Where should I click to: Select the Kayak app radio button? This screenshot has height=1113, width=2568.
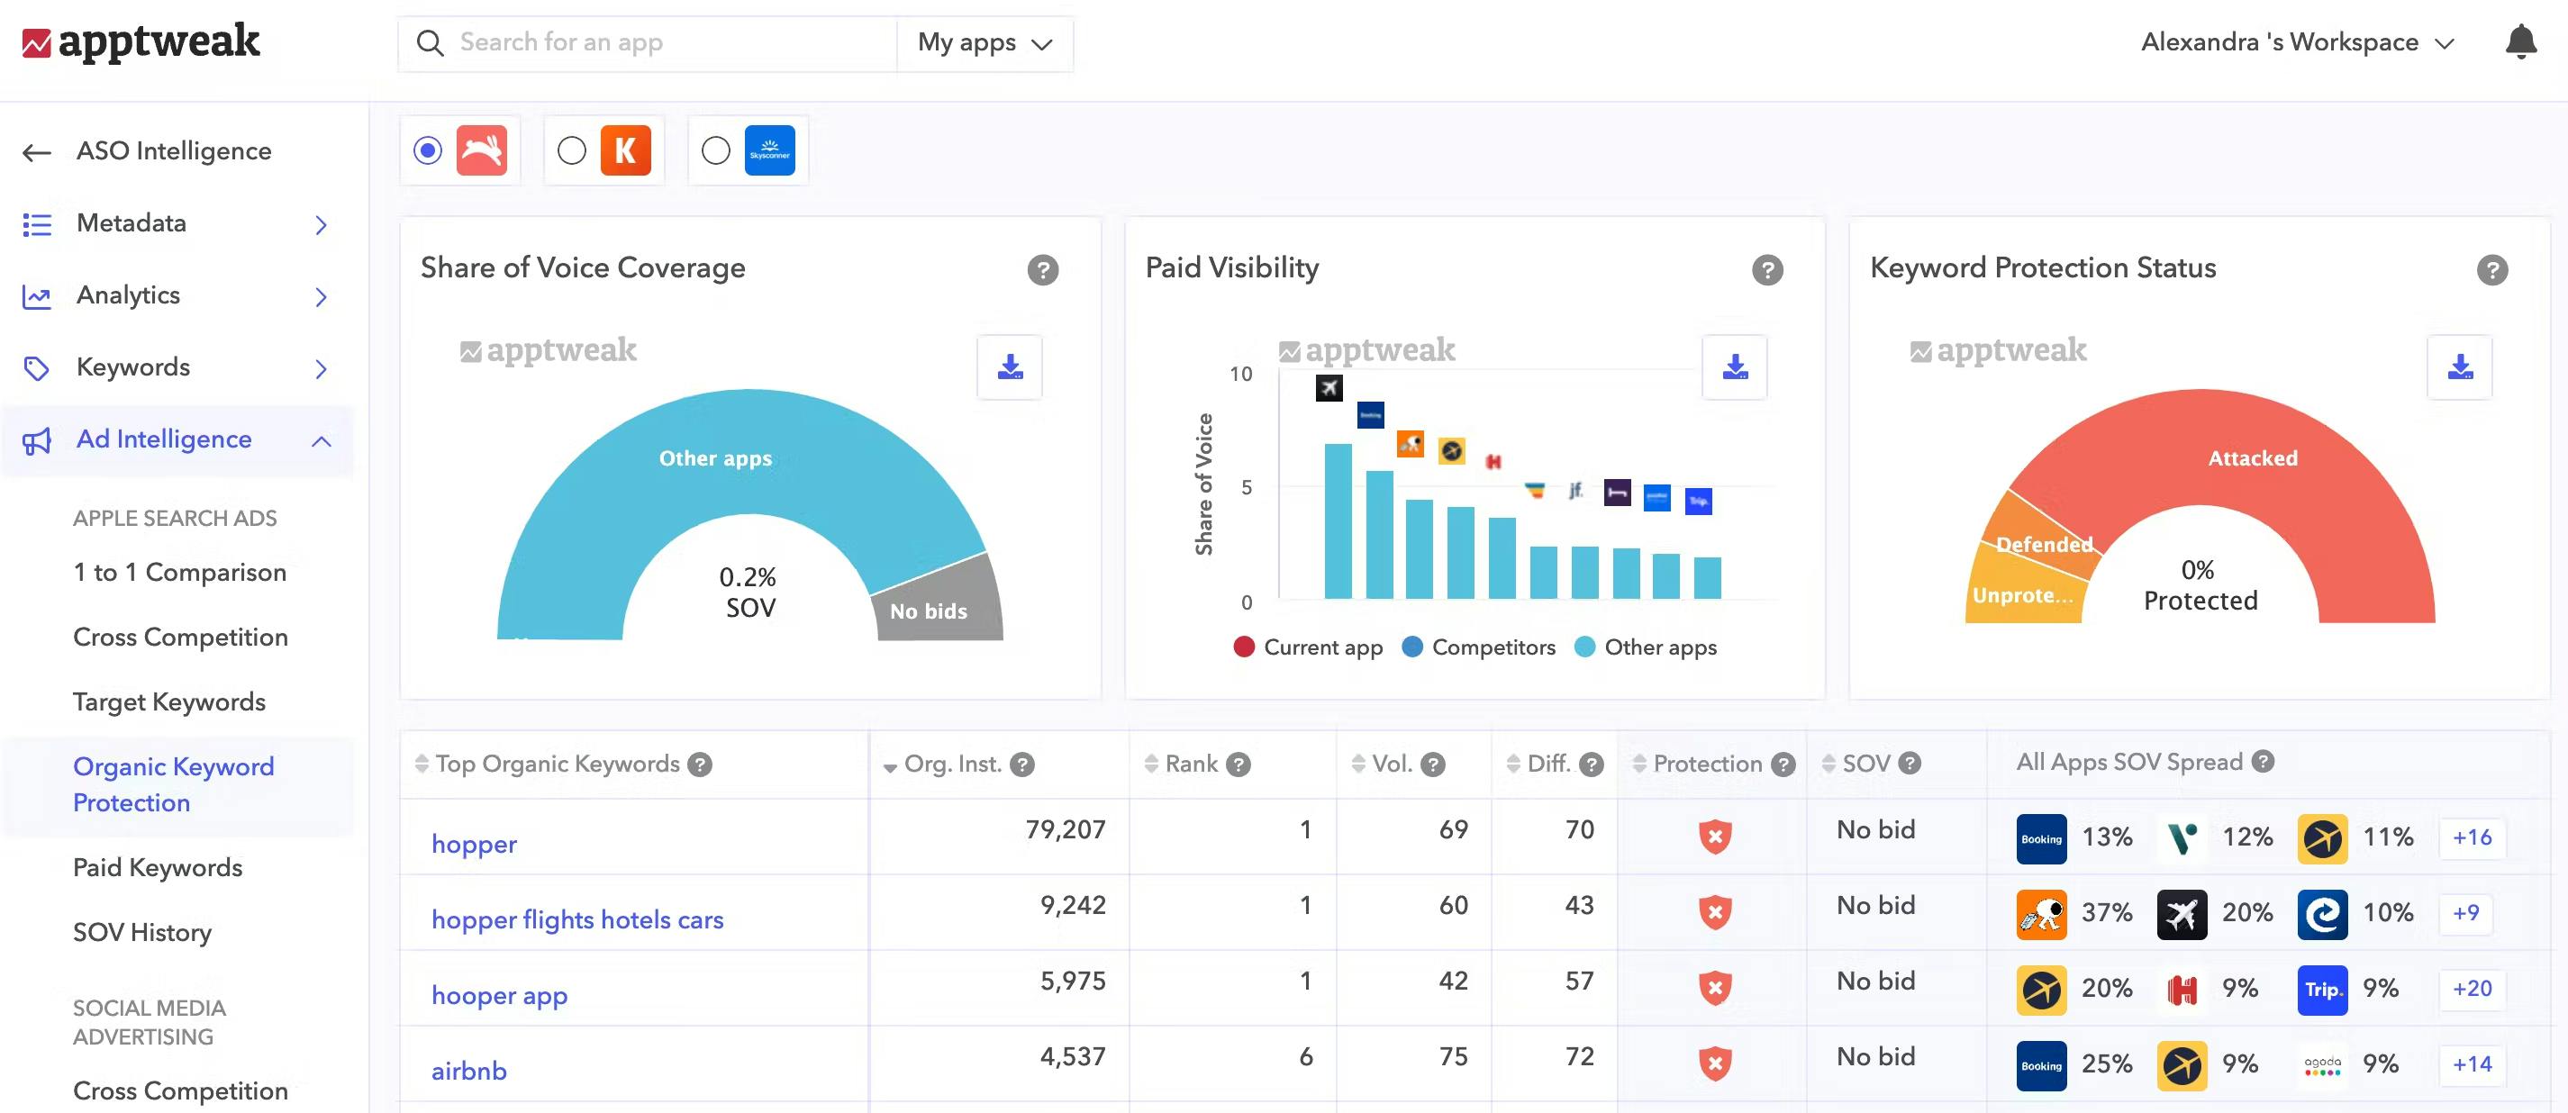pos(571,150)
